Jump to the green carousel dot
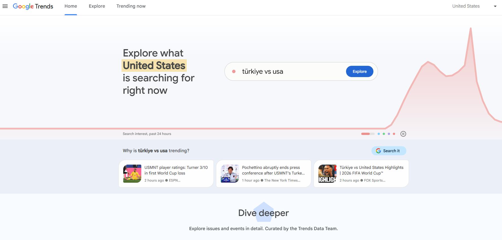 pos(384,134)
